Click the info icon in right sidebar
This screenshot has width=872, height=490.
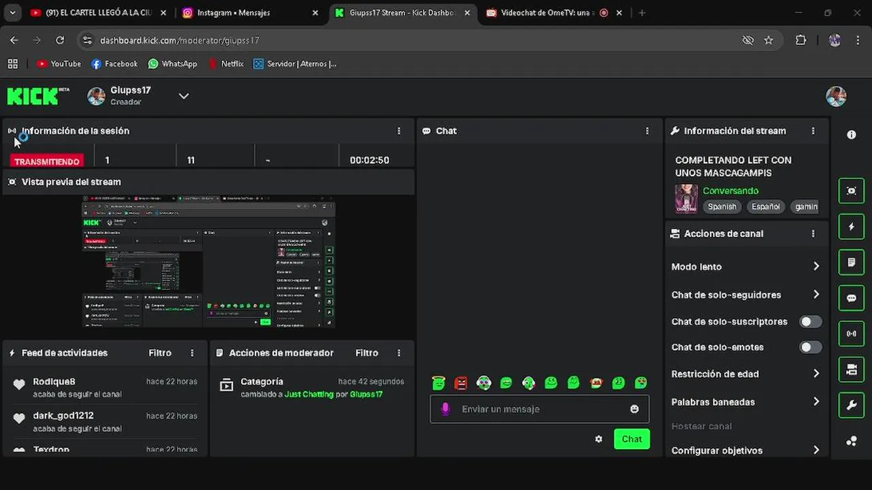click(852, 135)
